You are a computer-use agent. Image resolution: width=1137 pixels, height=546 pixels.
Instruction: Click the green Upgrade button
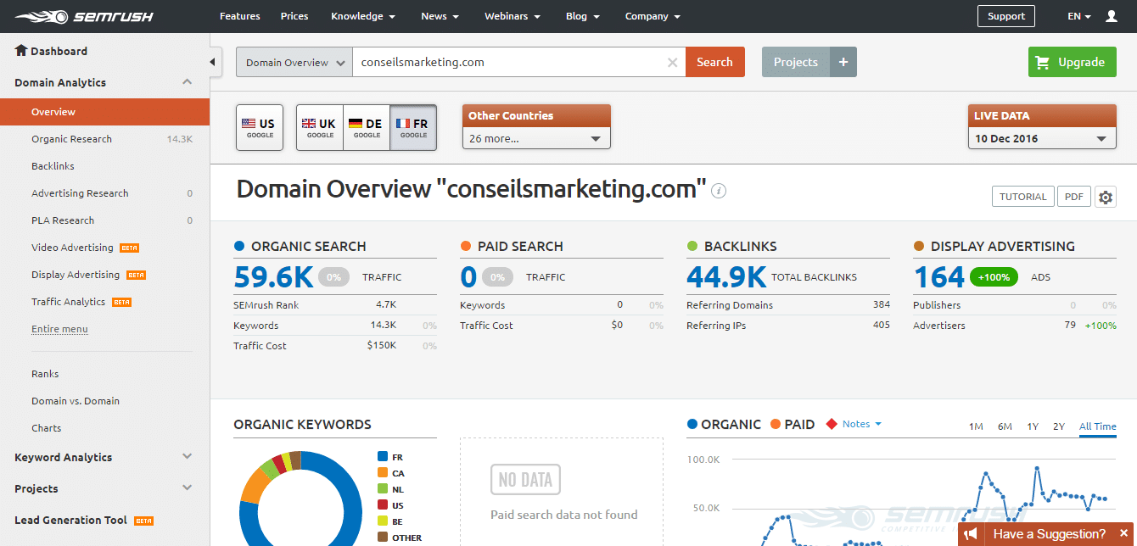(1073, 62)
